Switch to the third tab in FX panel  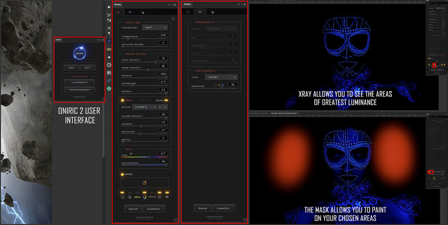(x=212, y=12)
